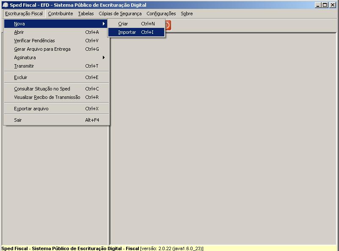Open the Contribuinte menu
Image resolution: width=339 pixels, height=251 pixels.
(61, 14)
